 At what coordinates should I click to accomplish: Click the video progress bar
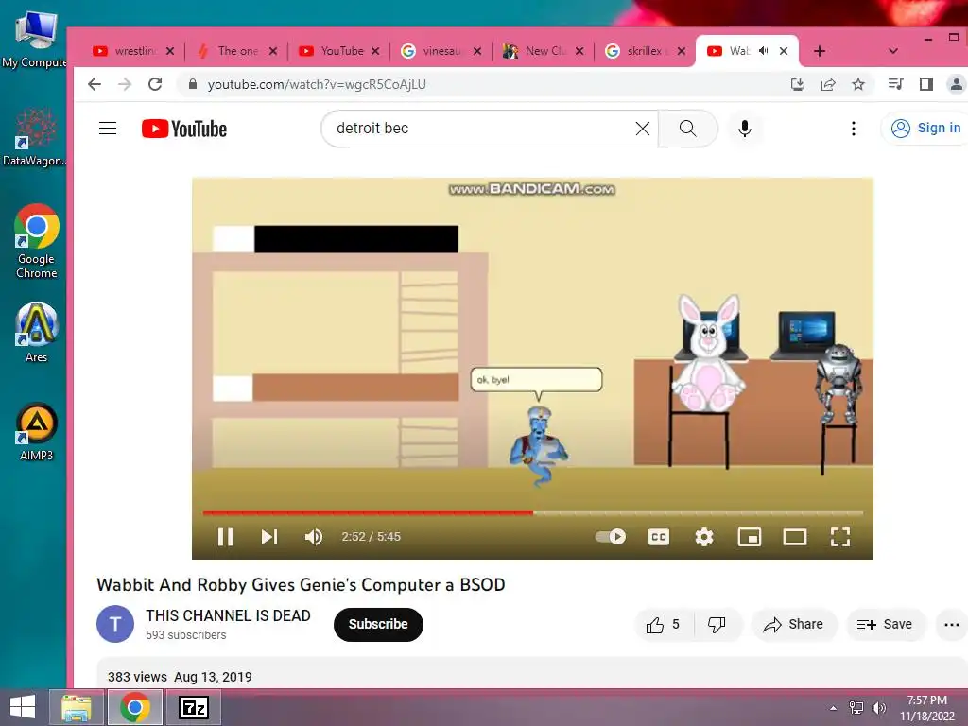(533, 513)
